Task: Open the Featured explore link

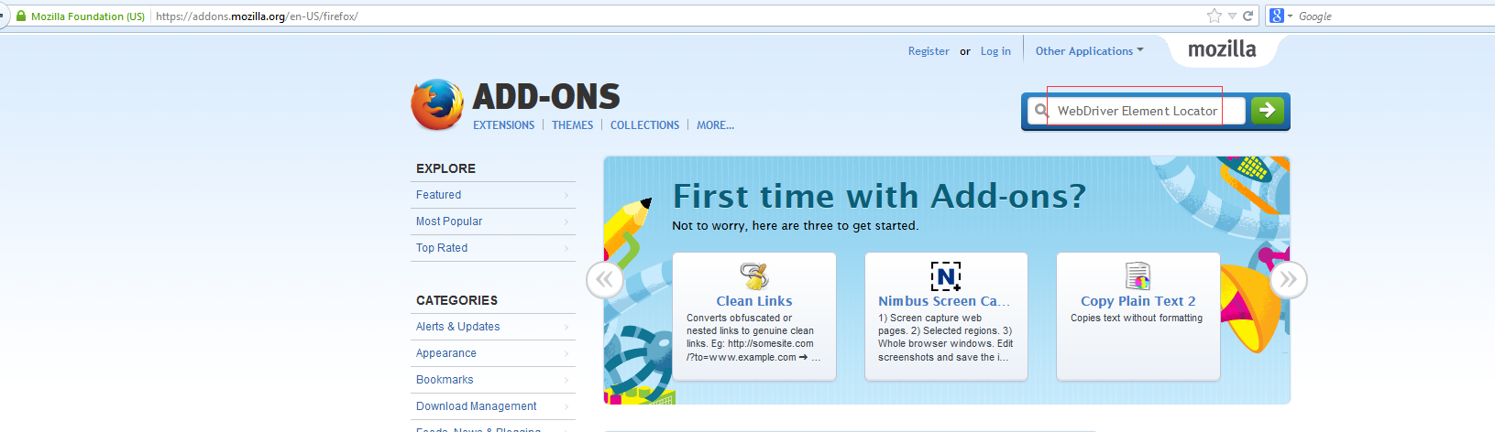Action: tap(493, 195)
